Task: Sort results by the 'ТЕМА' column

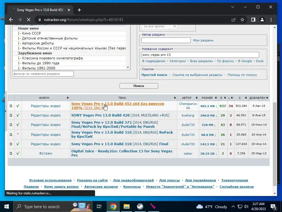Action: 124,98
